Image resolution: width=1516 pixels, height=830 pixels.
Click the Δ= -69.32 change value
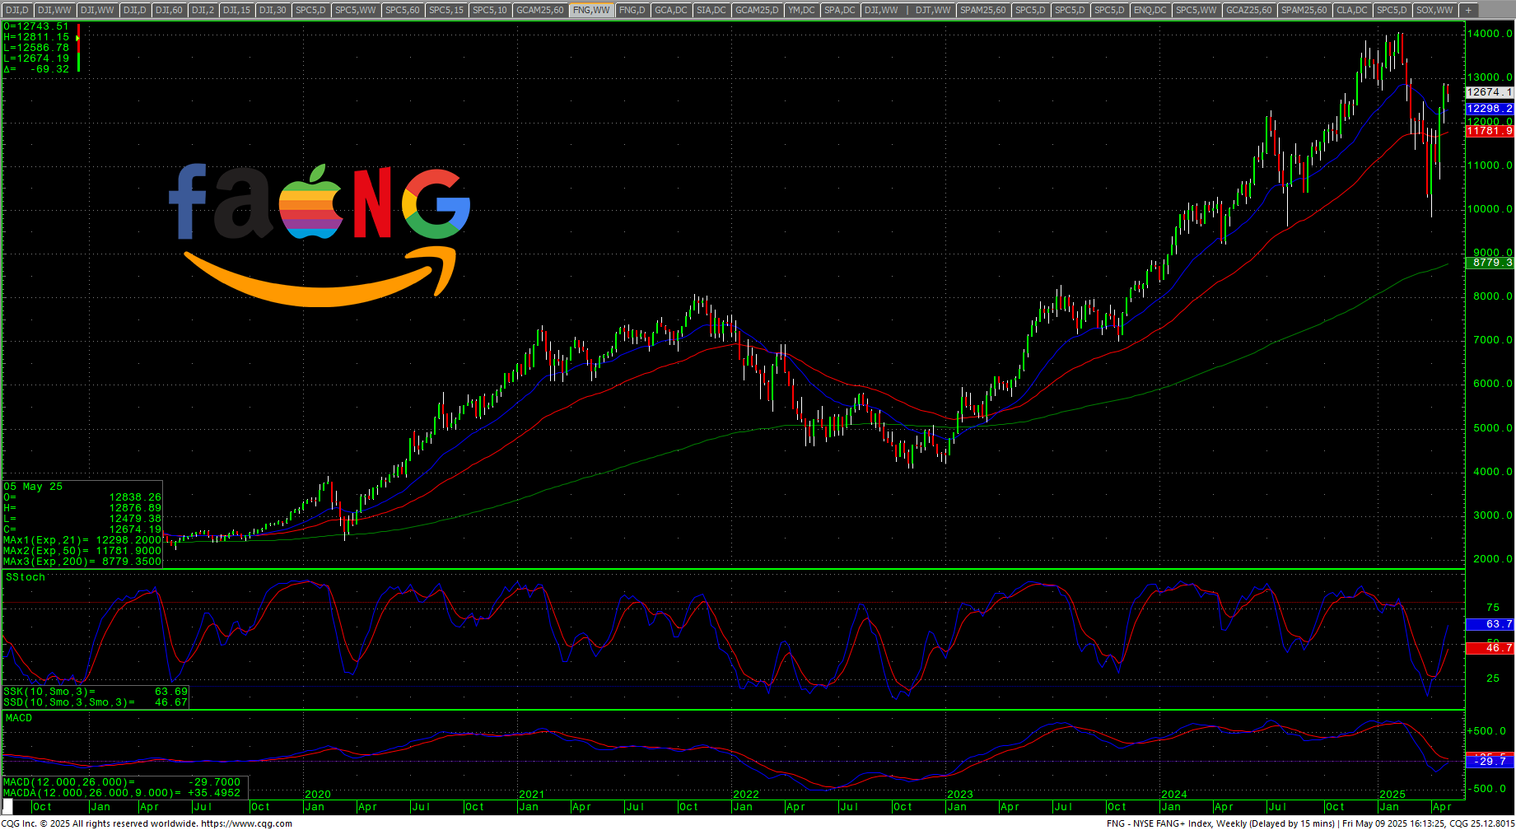coord(36,69)
